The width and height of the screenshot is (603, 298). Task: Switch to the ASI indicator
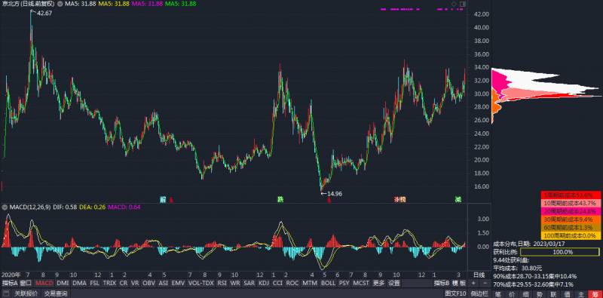click(x=164, y=283)
